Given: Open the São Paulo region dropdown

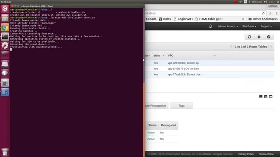Looking at the screenshot, I should [249, 26].
